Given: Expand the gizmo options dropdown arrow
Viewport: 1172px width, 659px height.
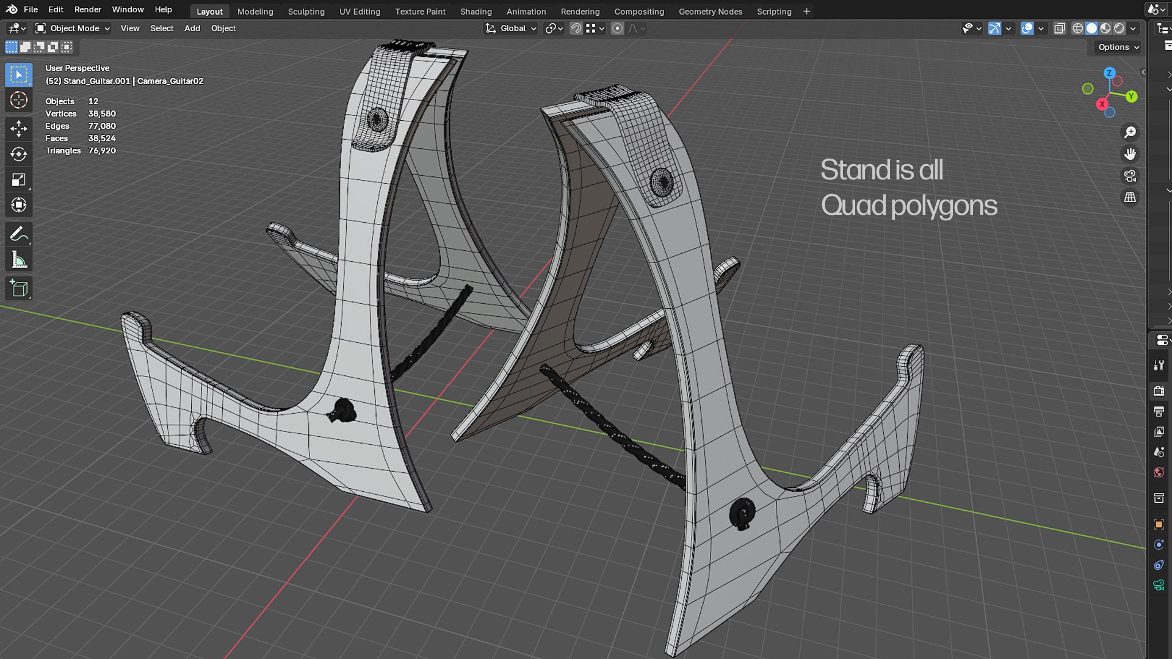Looking at the screenshot, I should (x=1008, y=28).
